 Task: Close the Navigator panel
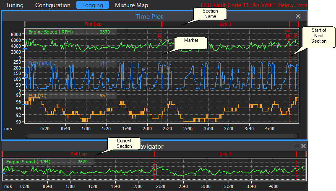coord(304,146)
